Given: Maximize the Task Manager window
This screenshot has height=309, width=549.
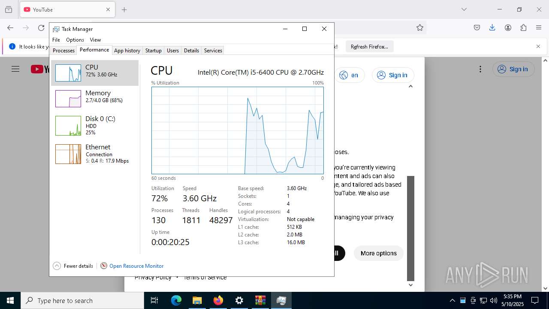Looking at the screenshot, I should pyautogui.click(x=305, y=29).
